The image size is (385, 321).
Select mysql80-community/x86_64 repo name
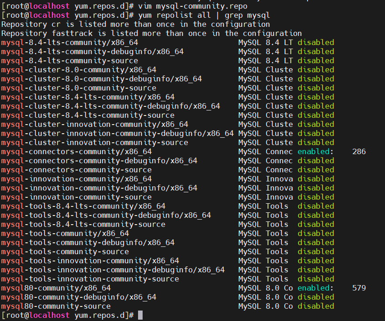[56, 288]
